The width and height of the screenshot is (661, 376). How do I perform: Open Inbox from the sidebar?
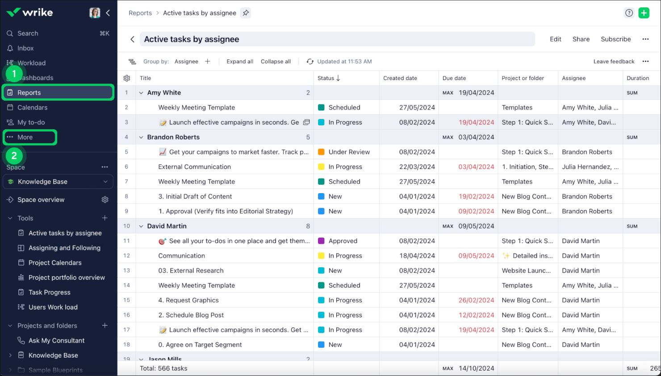point(25,48)
